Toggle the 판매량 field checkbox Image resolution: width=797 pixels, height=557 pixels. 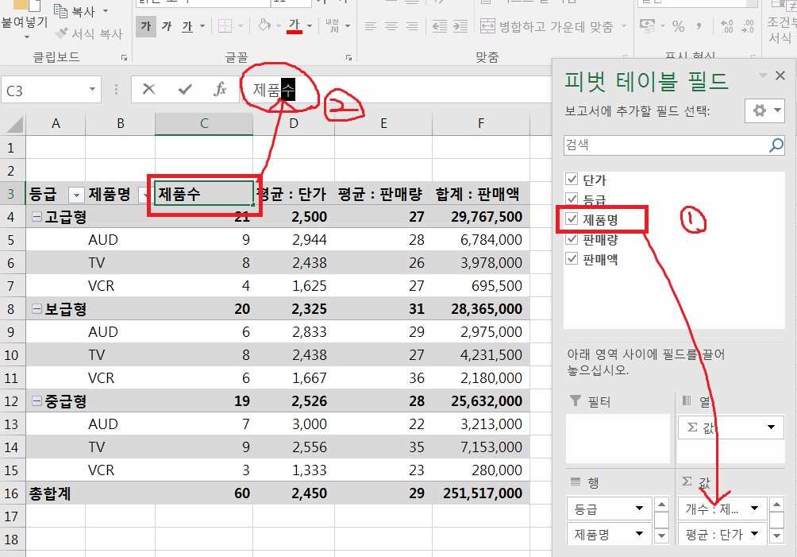point(572,239)
